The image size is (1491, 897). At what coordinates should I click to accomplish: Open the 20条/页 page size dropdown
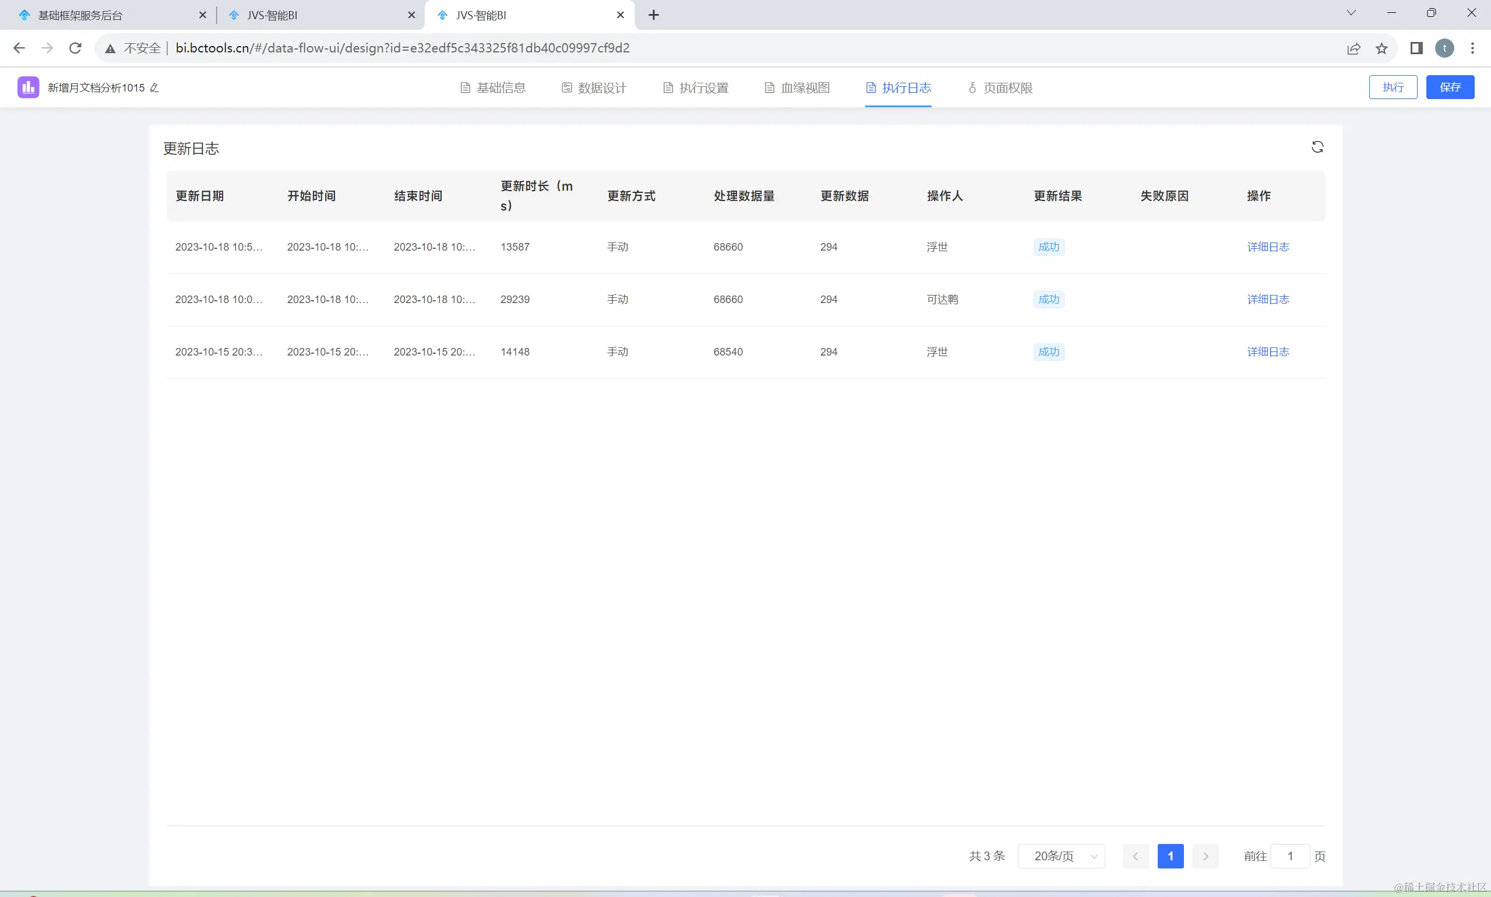click(x=1061, y=856)
